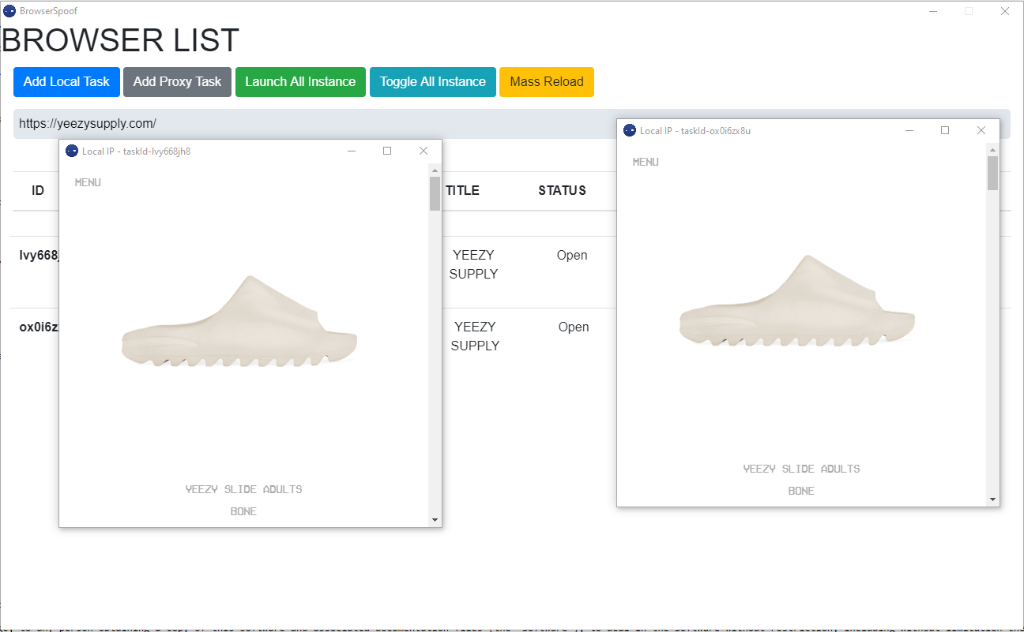Click the BROWSER LIST heading

point(121,41)
